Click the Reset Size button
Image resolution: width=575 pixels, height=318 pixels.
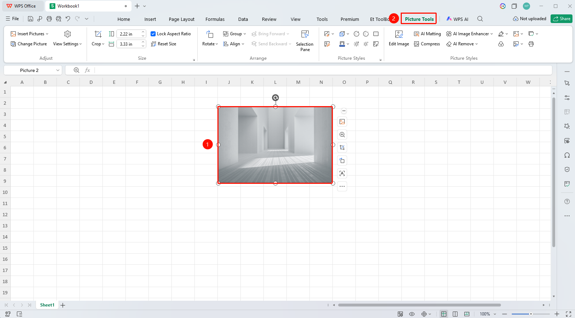(164, 44)
